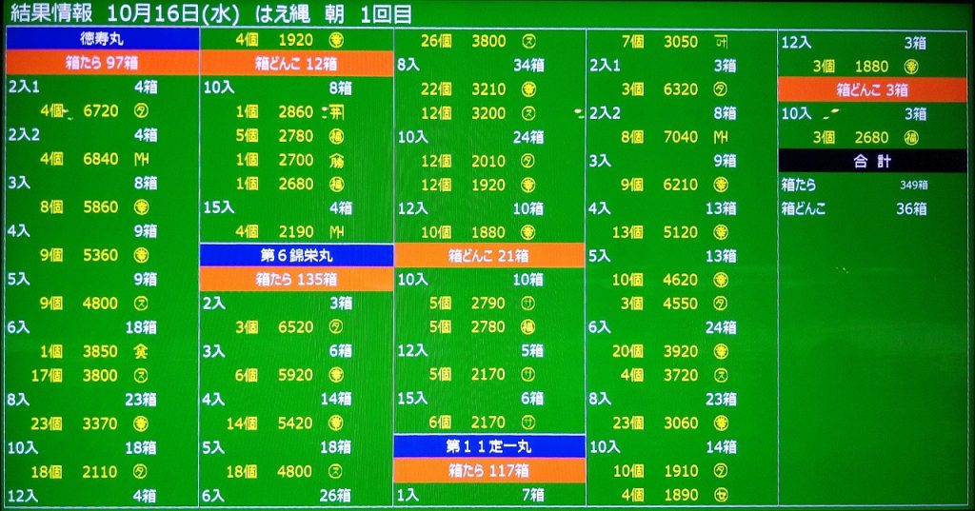Select the 徳寿丸 vessel header
Image resolution: width=975 pixels, height=511 pixels.
103,39
